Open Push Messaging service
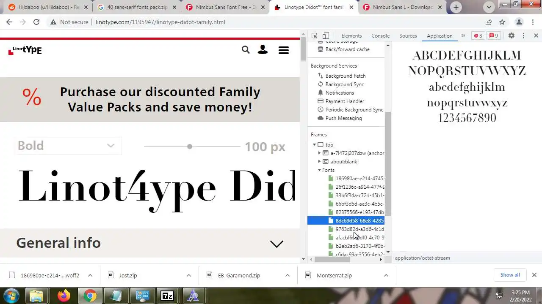 (x=343, y=118)
